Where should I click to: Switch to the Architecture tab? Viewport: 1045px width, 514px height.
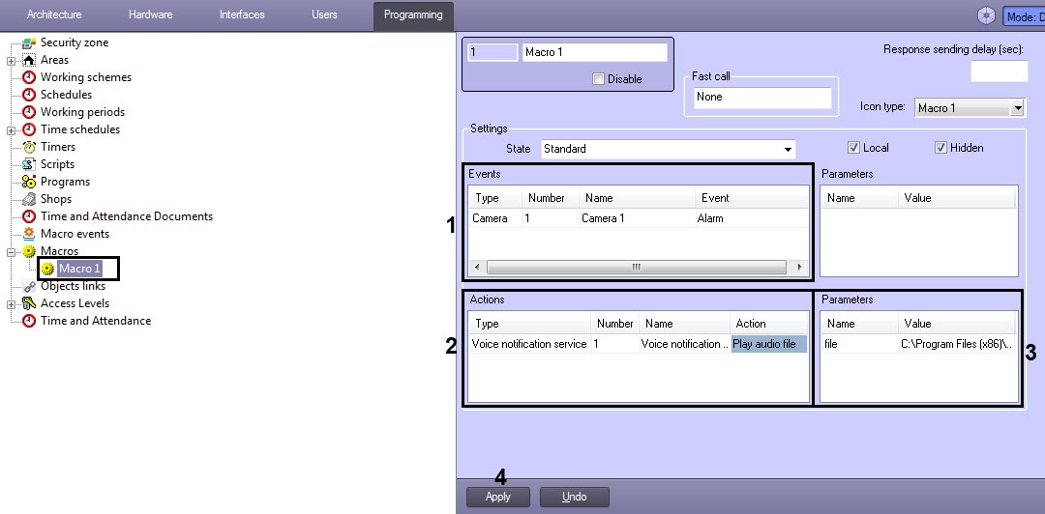[54, 14]
